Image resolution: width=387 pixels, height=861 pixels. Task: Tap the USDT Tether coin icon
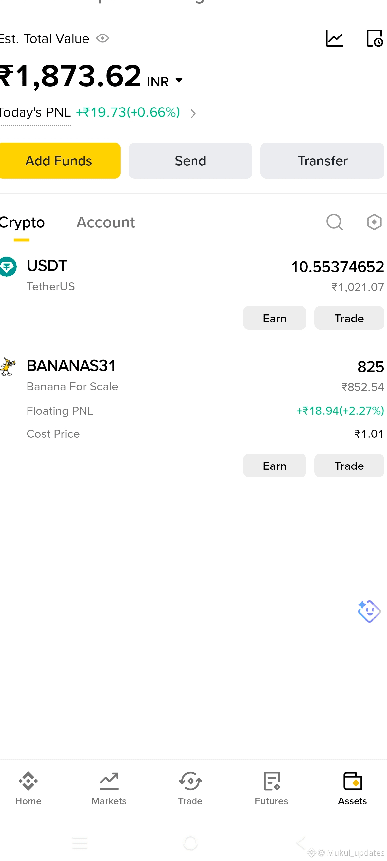[7, 266]
